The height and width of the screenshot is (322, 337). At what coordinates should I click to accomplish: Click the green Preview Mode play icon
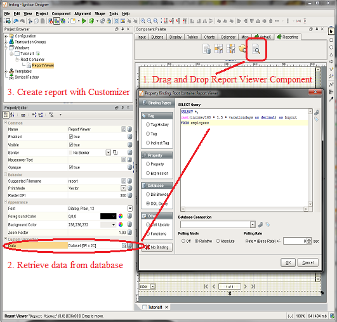coord(84,21)
